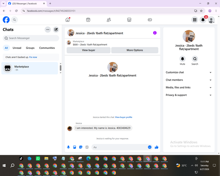Open the Menu grid icon
Screen dimensions: 220x176
(x=194, y=20)
